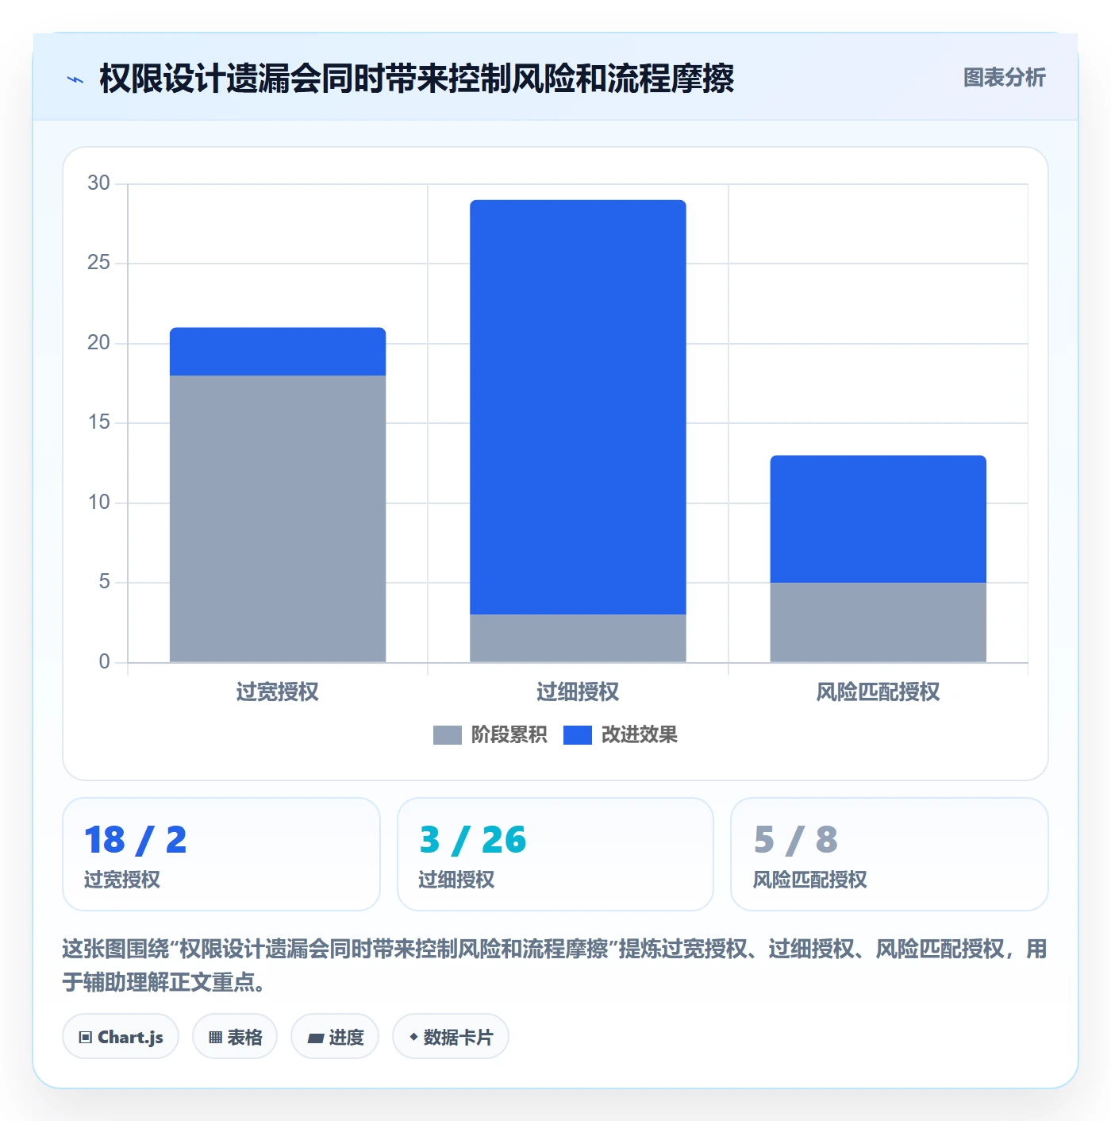
Task: Click the 表格 tag chip
Action: coord(235,1037)
